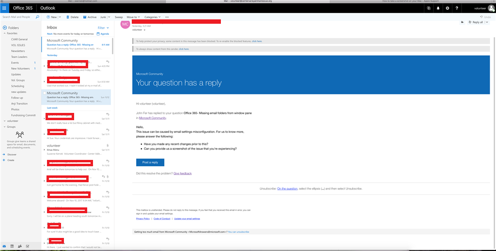This screenshot has width=496, height=251.
Task: Open Anji Transition folder
Action: coord(19,104)
